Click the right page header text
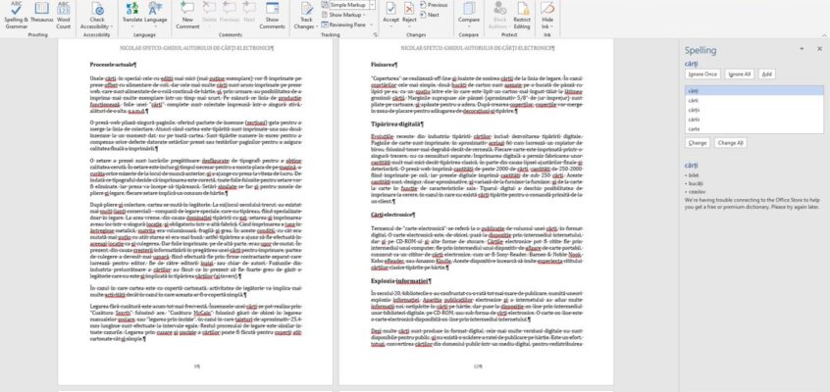The height and width of the screenshot is (392, 830). coord(478,48)
